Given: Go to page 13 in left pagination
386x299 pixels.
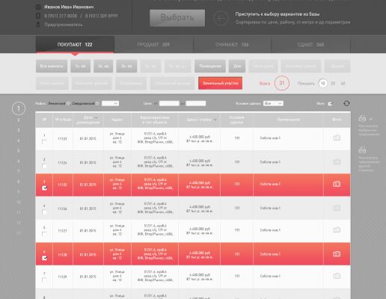Looking at the screenshot, I should click(19, 233).
